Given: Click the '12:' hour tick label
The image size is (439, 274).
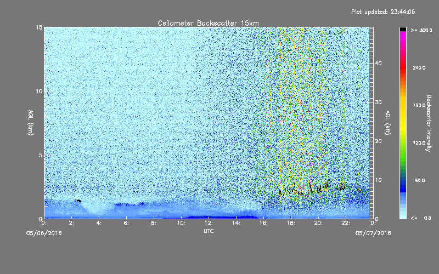Looking at the screenshot, I should [209, 223].
